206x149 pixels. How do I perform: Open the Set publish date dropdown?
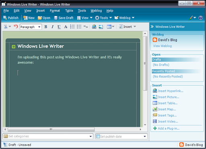[x=145, y=137]
